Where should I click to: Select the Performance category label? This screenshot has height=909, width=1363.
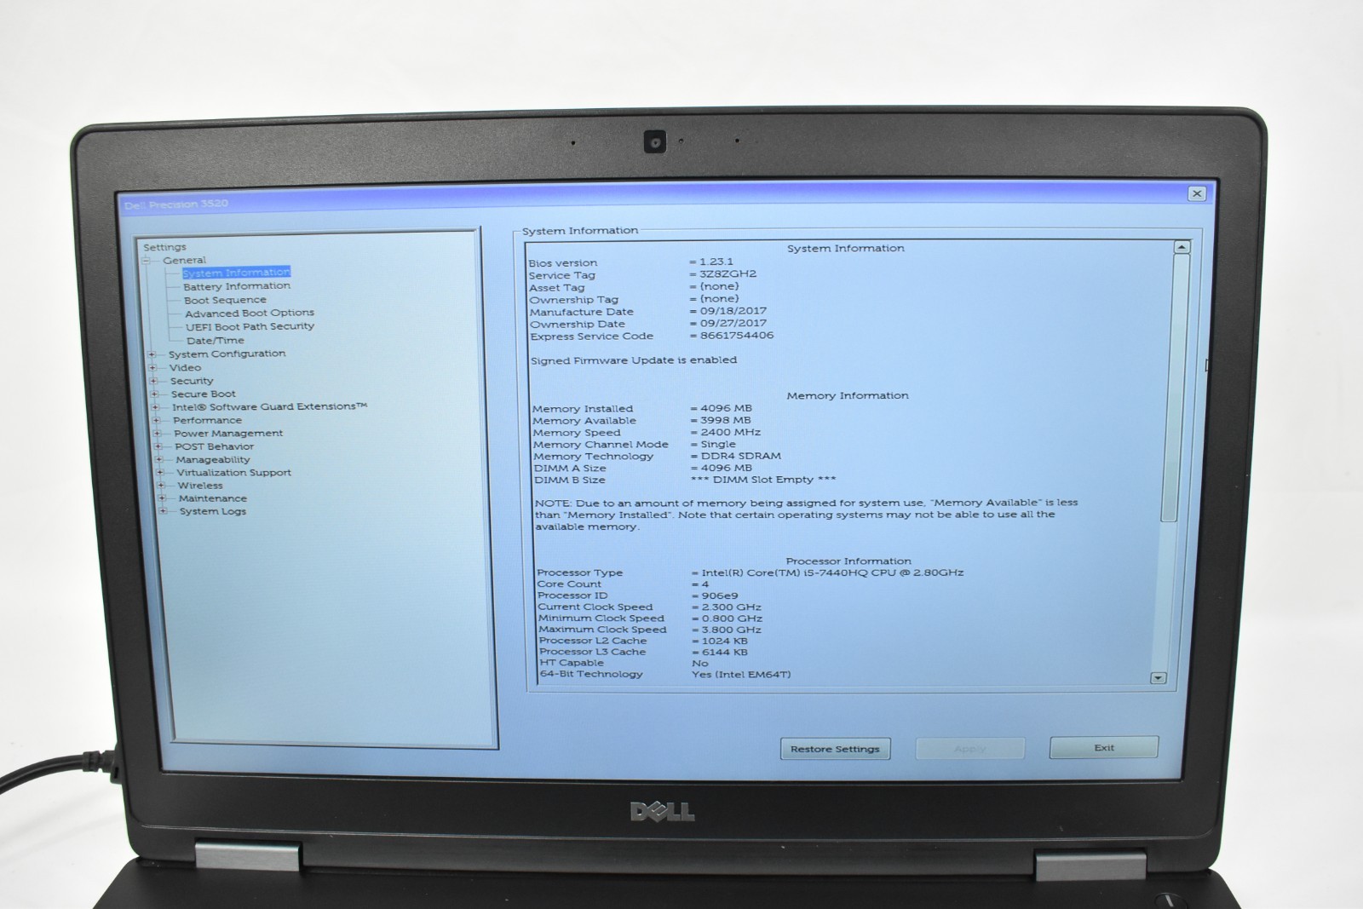click(x=207, y=420)
